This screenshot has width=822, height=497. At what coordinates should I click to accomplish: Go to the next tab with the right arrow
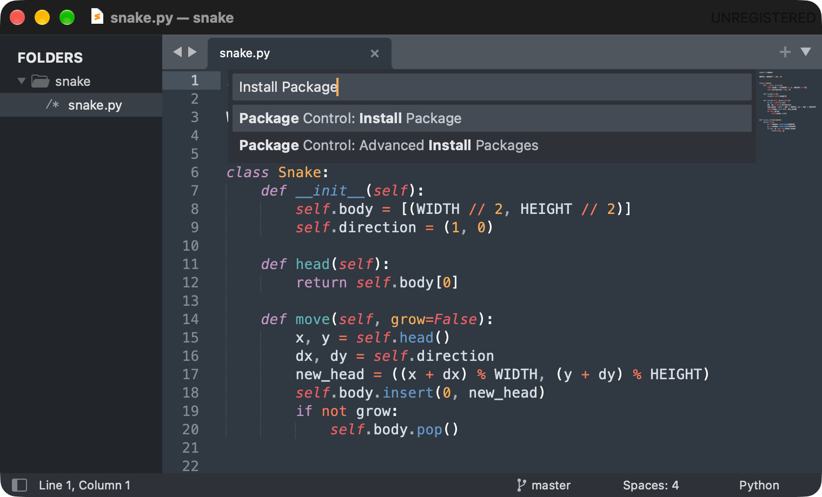pos(192,52)
